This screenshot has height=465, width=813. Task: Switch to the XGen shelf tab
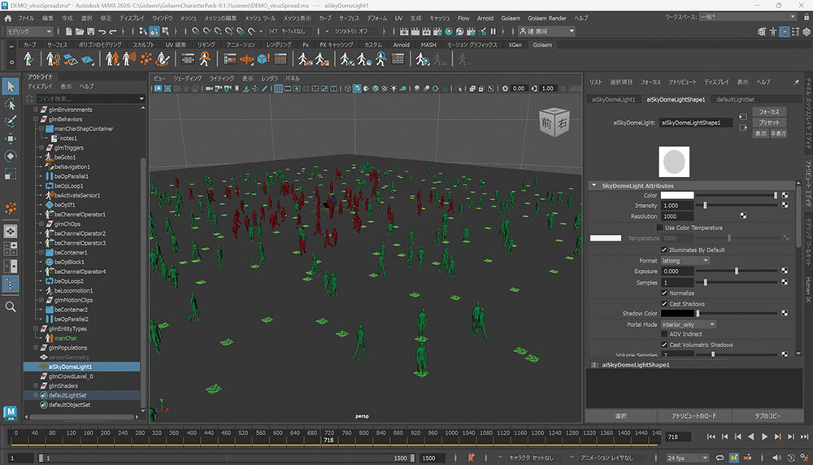pyautogui.click(x=515, y=45)
